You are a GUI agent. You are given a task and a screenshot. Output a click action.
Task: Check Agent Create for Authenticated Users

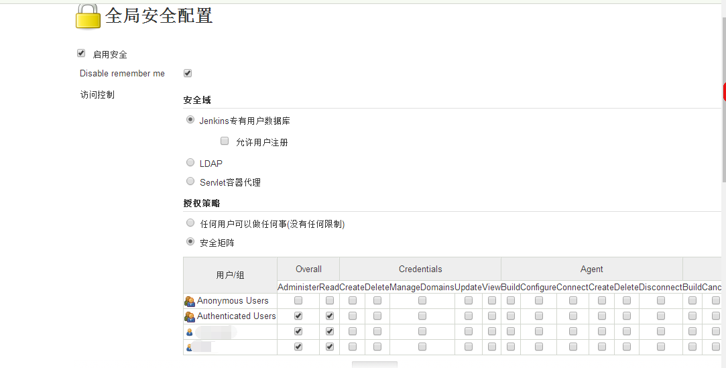(602, 316)
